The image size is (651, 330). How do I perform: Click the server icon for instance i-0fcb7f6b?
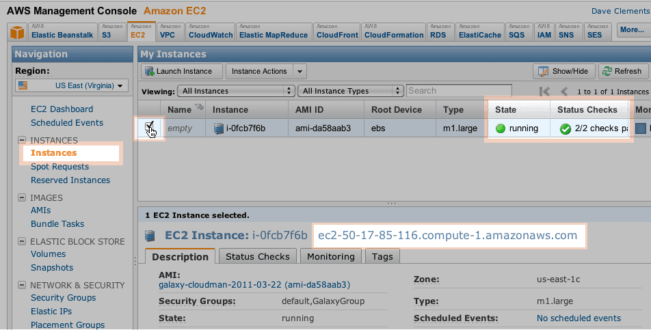(x=219, y=128)
